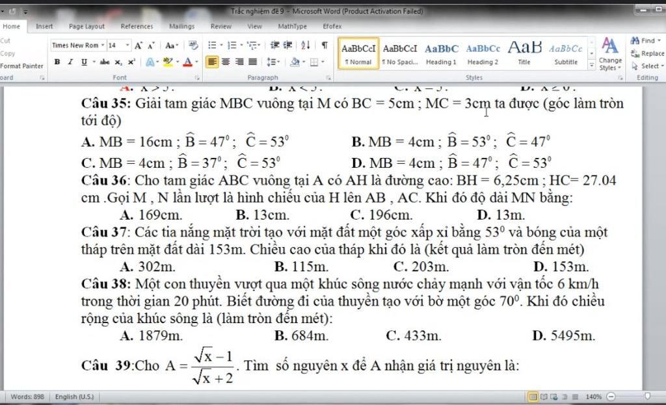
Task: Expand font color dropdown arrow
Action: click(x=197, y=62)
